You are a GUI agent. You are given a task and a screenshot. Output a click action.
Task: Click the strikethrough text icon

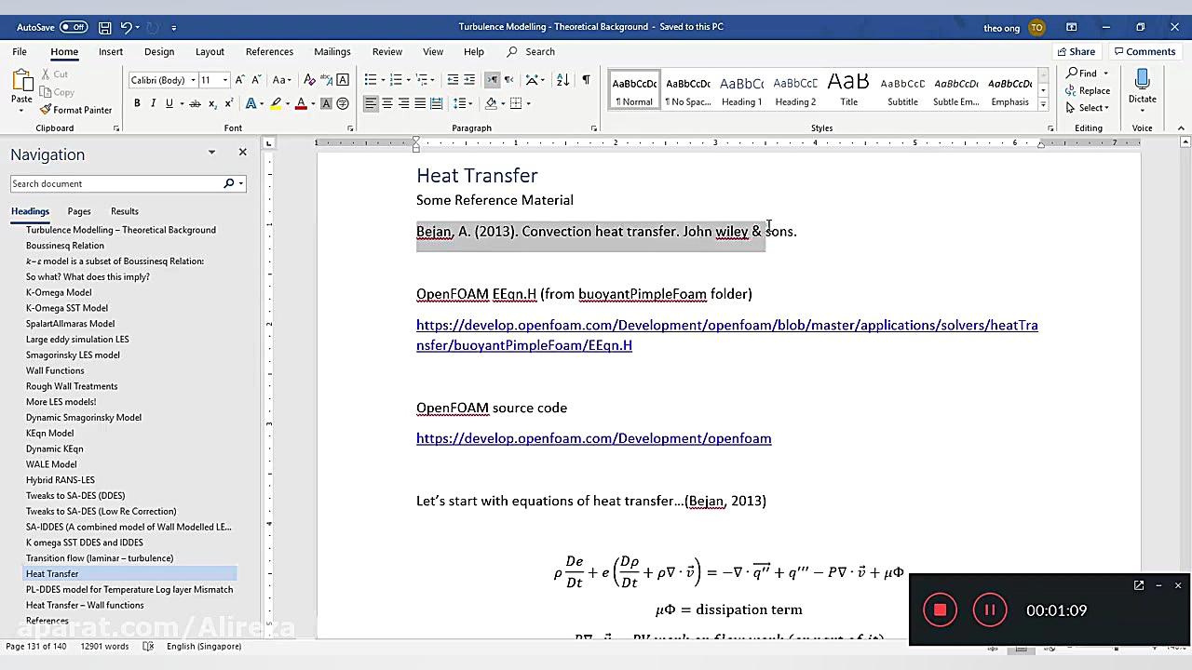[195, 103]
